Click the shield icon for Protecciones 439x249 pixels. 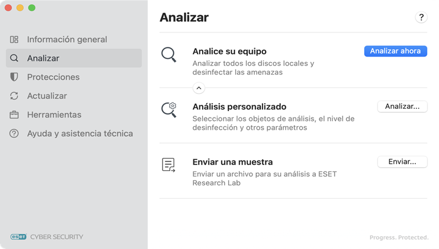click(15, 77)
